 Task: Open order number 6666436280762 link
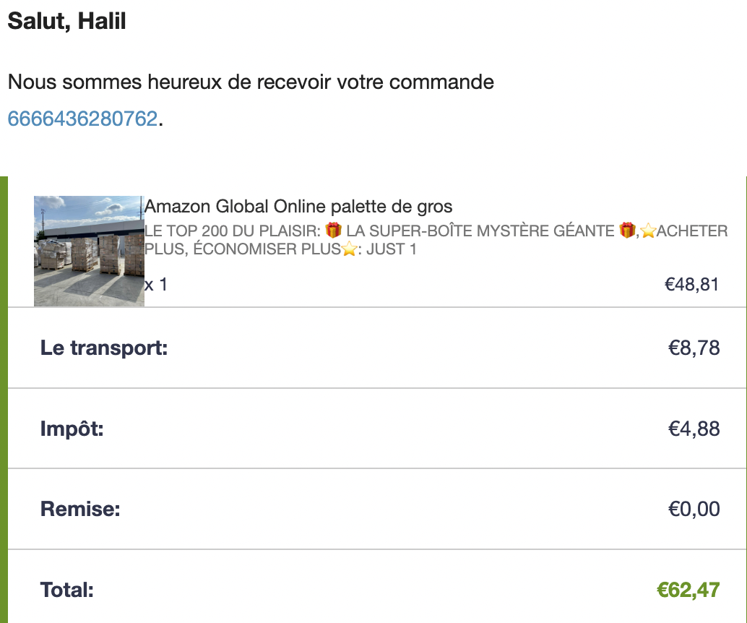[82, 119]
